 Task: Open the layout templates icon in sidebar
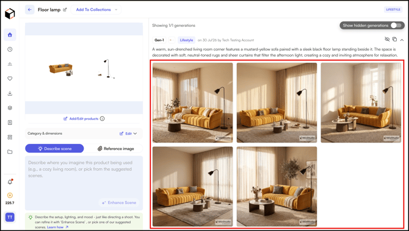click(x=10, y=137)
